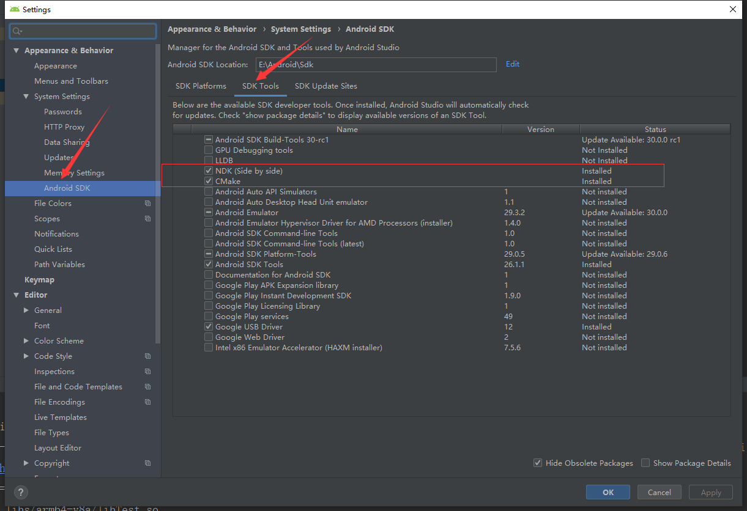
Task: Select the SDK Tools tab
Action: click(x=261, y=86)
